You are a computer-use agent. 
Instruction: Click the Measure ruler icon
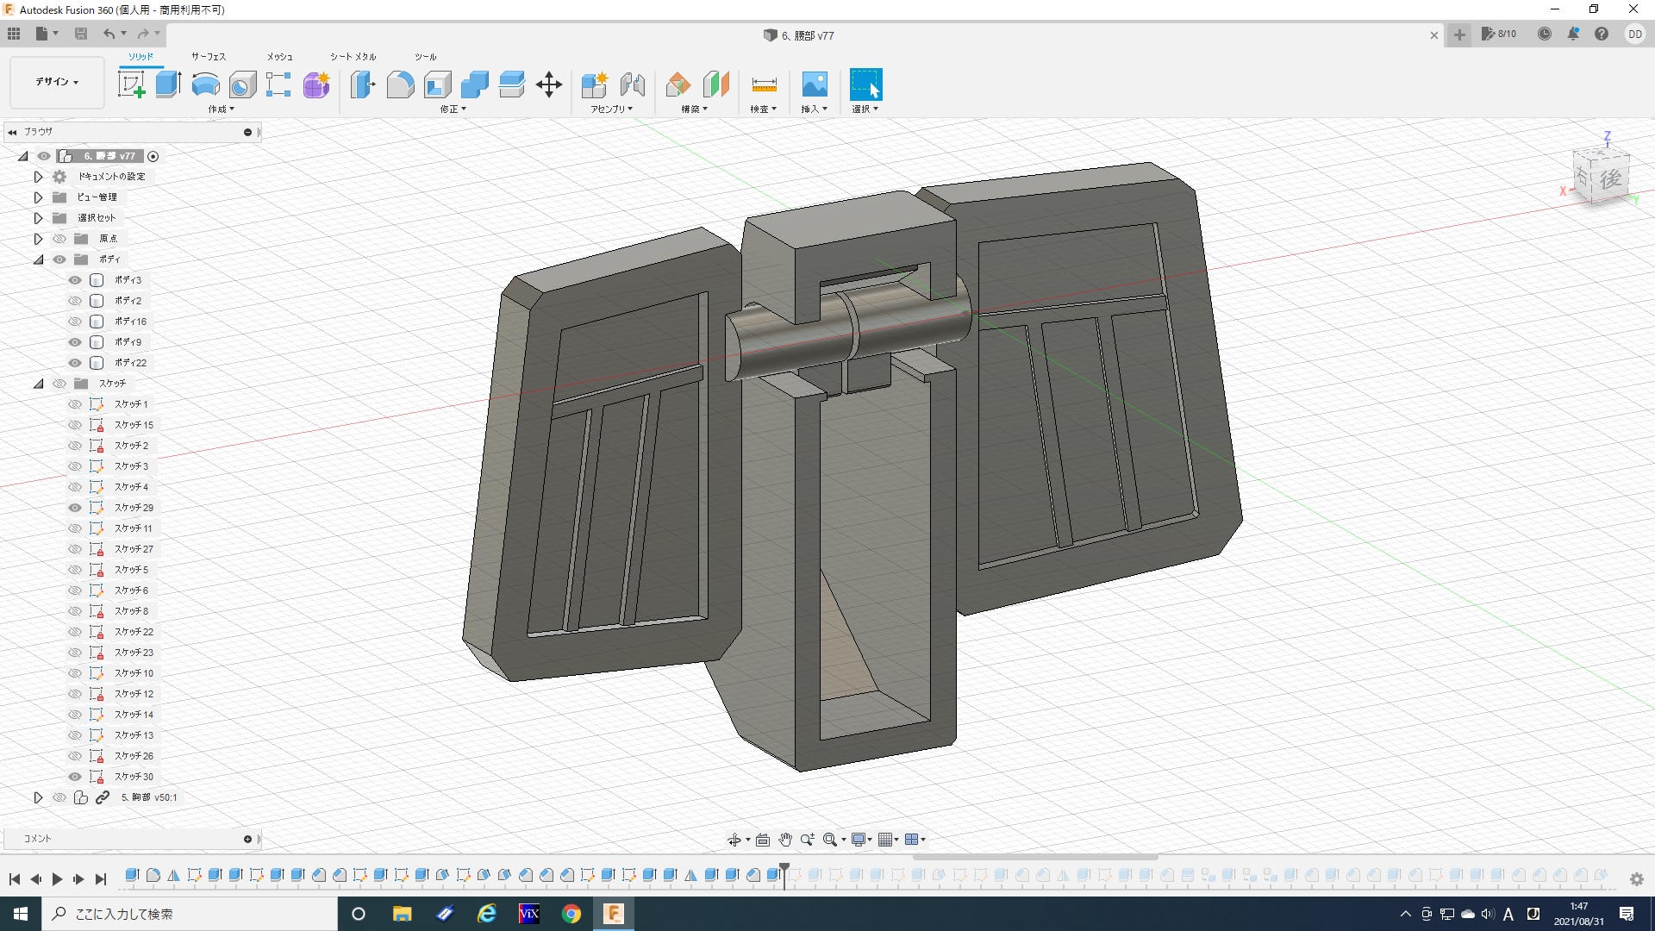tap(764, 84)
